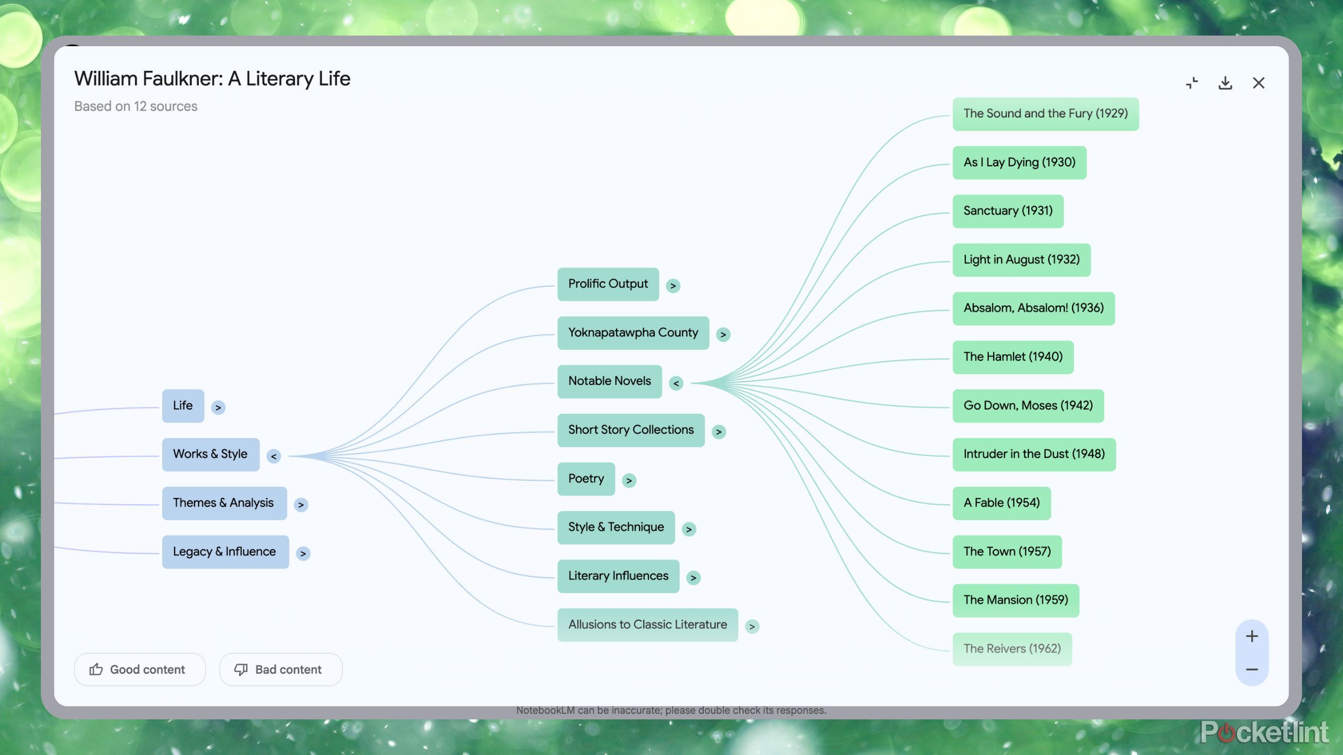Open the Yoknapatawpha County node
The width and height of the screenshot is (1343, 755).
(633, 333)
